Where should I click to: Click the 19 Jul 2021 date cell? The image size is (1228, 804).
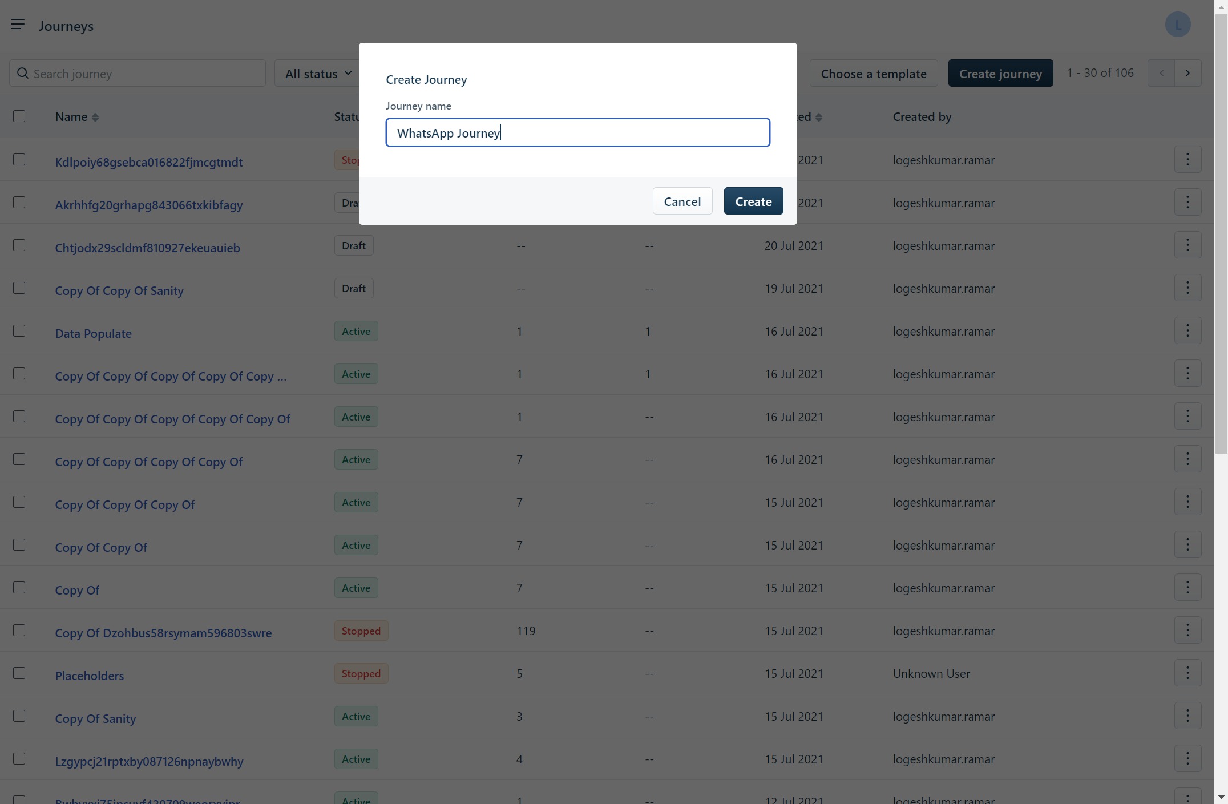point(794,288)
